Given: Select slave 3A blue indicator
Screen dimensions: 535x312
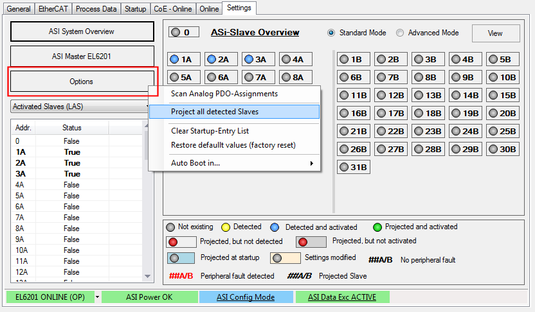Looking at the screenshot, I should point(258,59).
